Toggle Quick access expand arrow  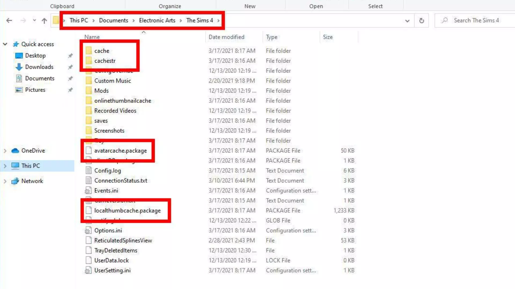pyautogui.click(x=5, y=44)
